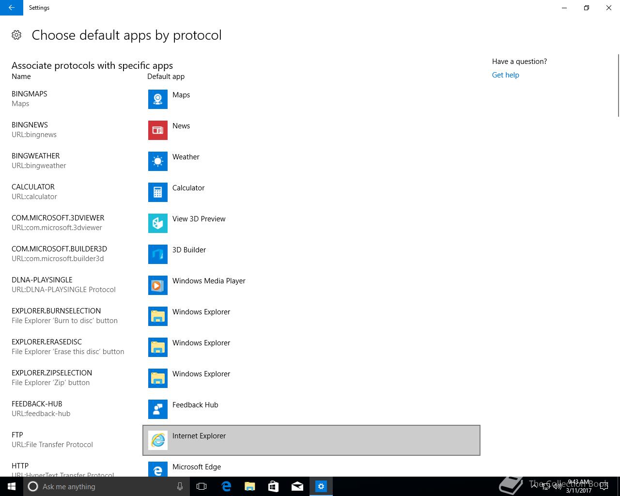This screenshot has height=496, width=620.
Task: Open the Store from the taskbar
Action: pyautogui.click(x=274, y=486)
